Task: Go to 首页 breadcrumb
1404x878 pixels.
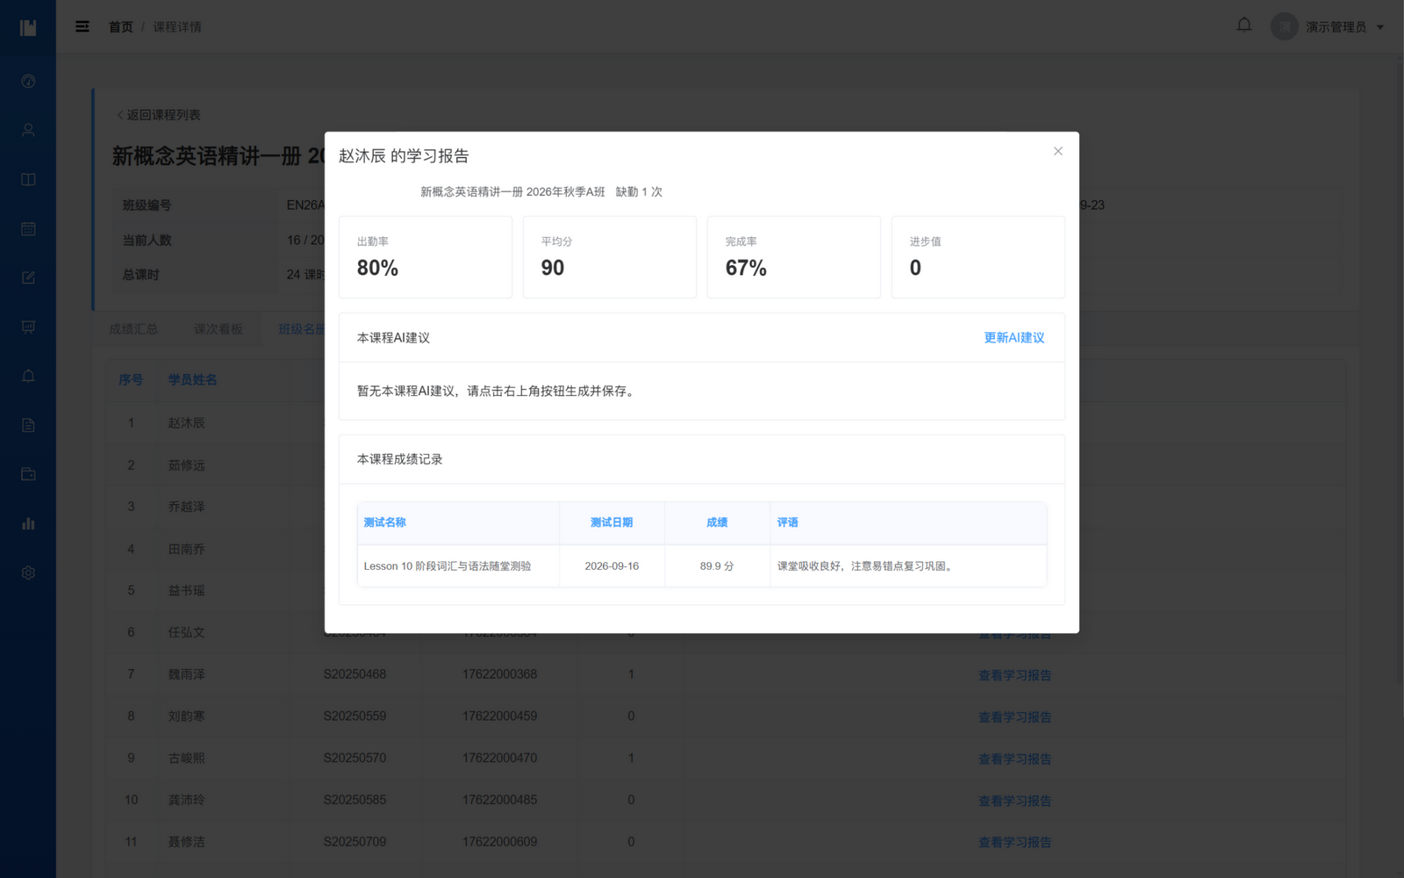Action: click(x=120, y=27)
